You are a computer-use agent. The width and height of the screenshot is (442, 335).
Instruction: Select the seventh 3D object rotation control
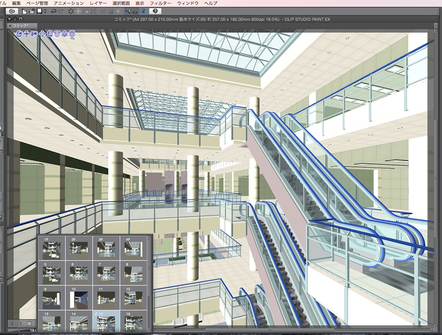point(65,34)
